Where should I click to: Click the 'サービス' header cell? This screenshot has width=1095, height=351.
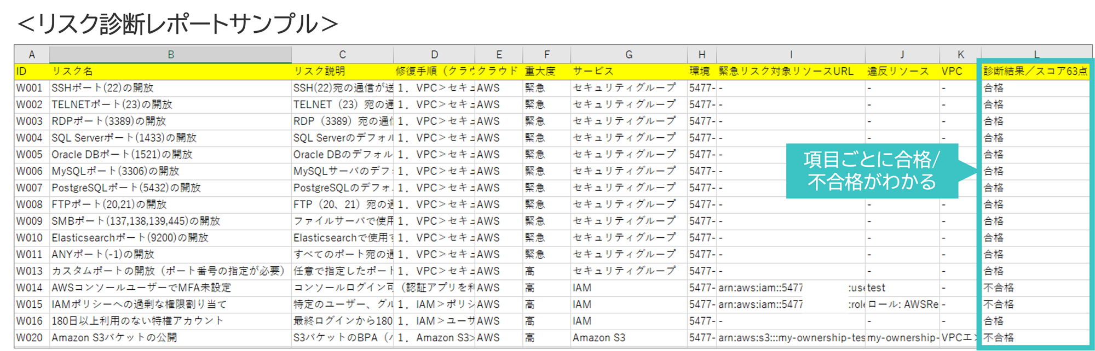point(629,71)
